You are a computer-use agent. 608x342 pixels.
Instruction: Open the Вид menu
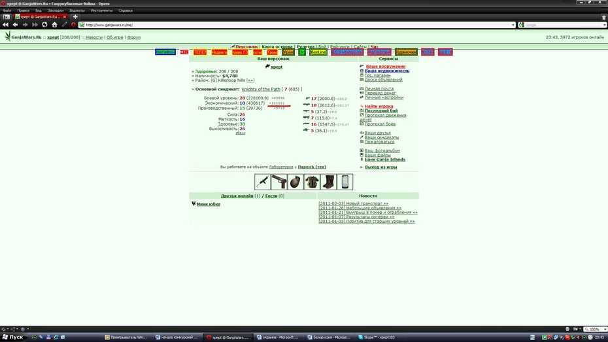click(38, 10)
